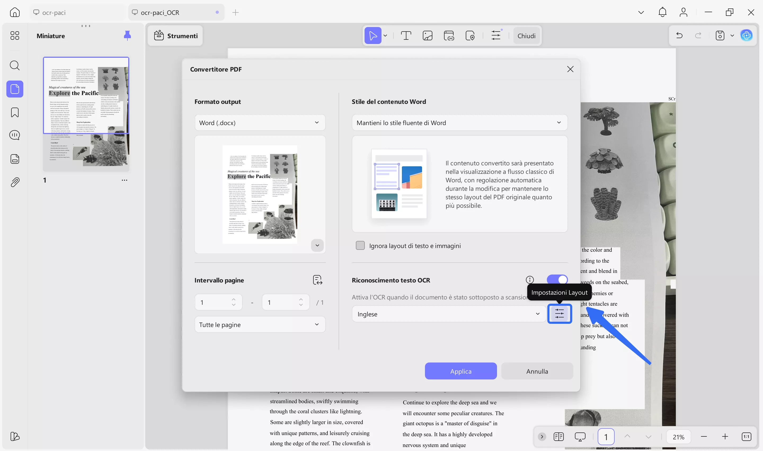Disable the Riconoscimento testo OCR toggle
Screen dimensions: 763x451
pyautogui.click(x=557, y=279)
